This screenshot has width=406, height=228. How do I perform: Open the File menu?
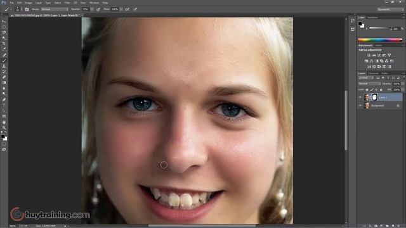(12, 3)
